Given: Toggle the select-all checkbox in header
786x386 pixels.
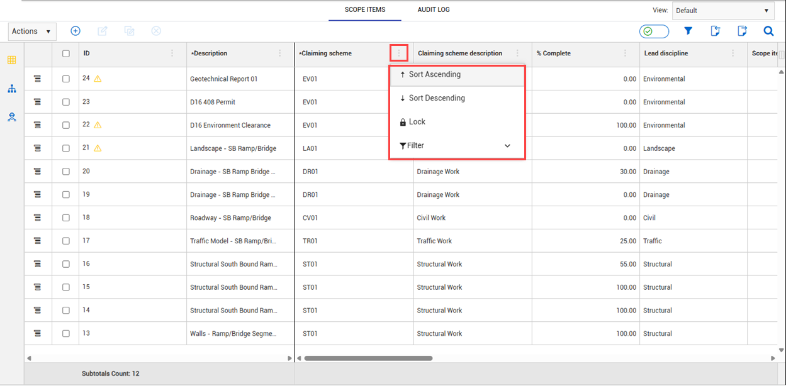Looking at the screenshot, I should coord(66,53).
